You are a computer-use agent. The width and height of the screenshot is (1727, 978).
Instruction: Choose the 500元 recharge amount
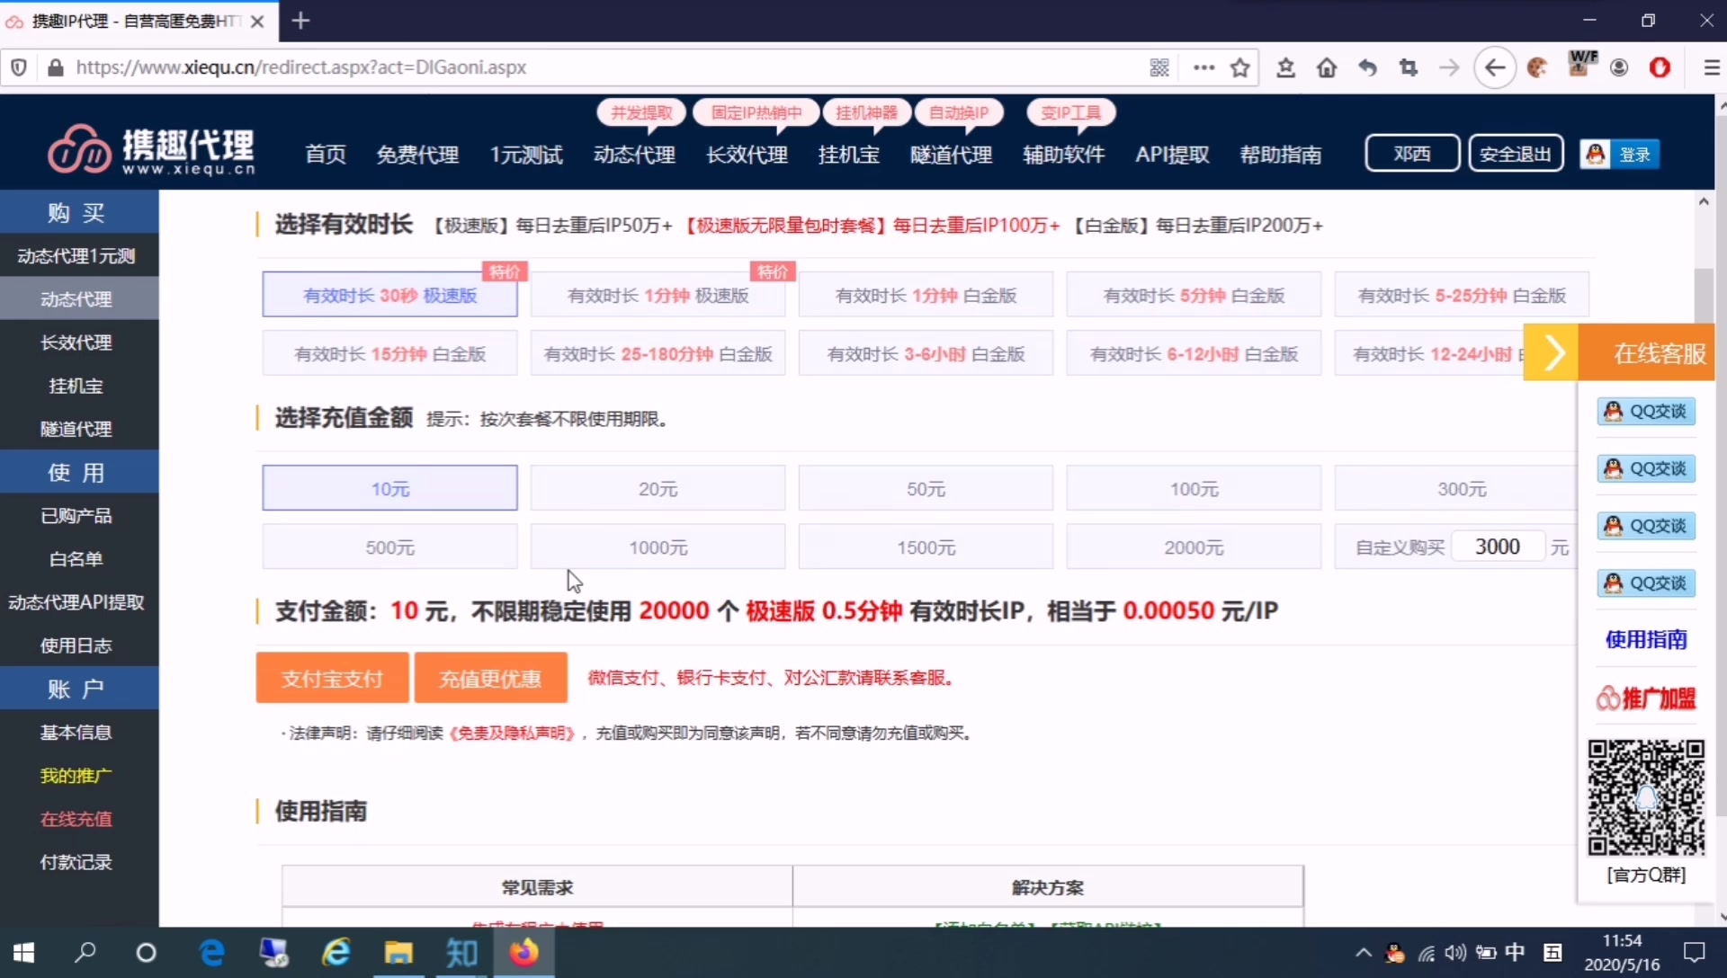pos(389,547)
